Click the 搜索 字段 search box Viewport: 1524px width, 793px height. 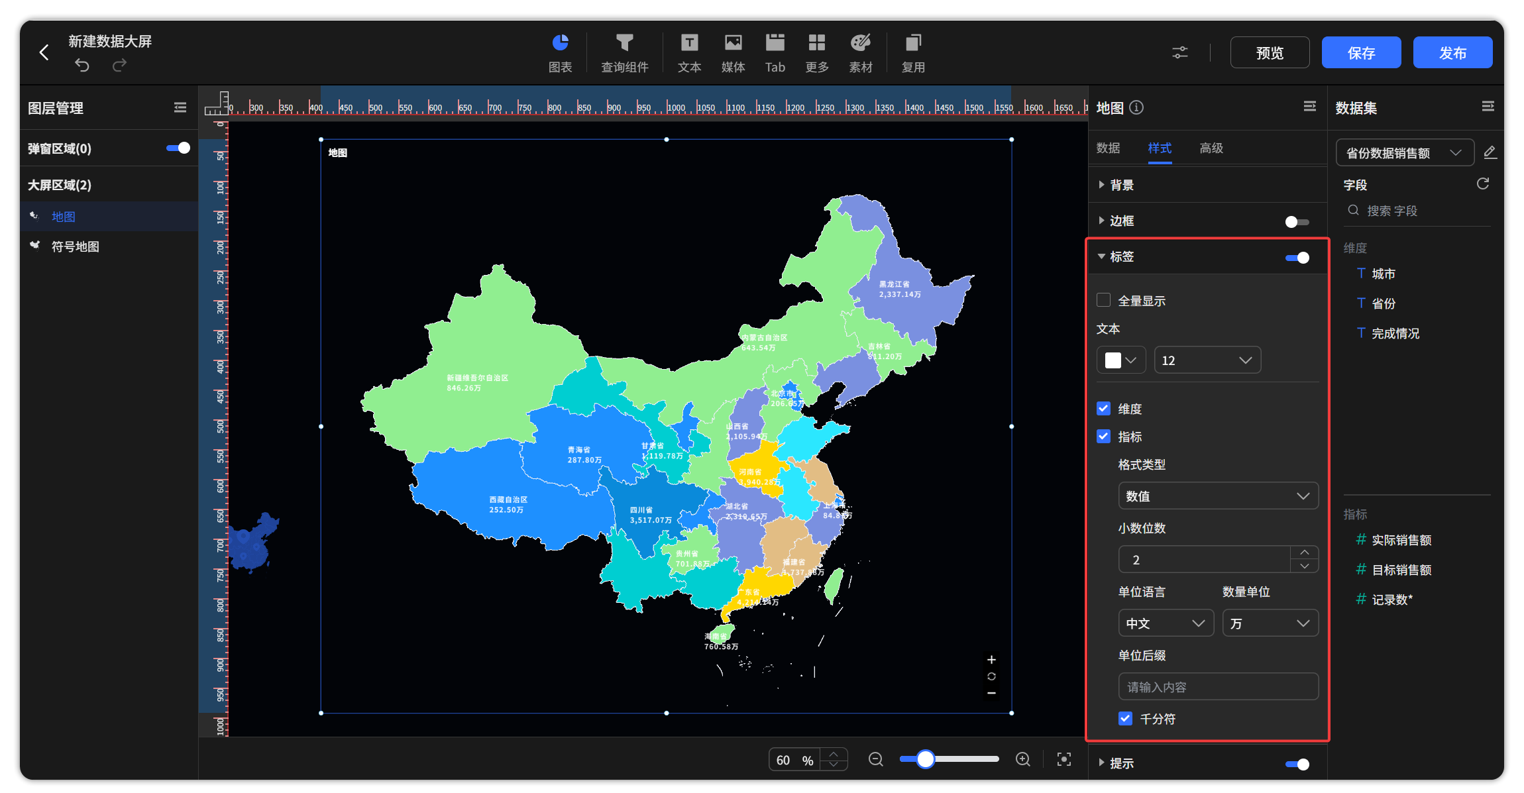[1417, 211]
